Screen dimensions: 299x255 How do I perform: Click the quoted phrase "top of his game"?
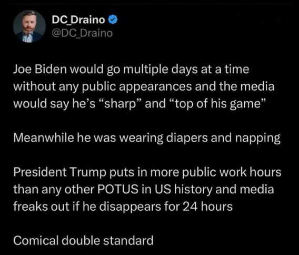217,104
